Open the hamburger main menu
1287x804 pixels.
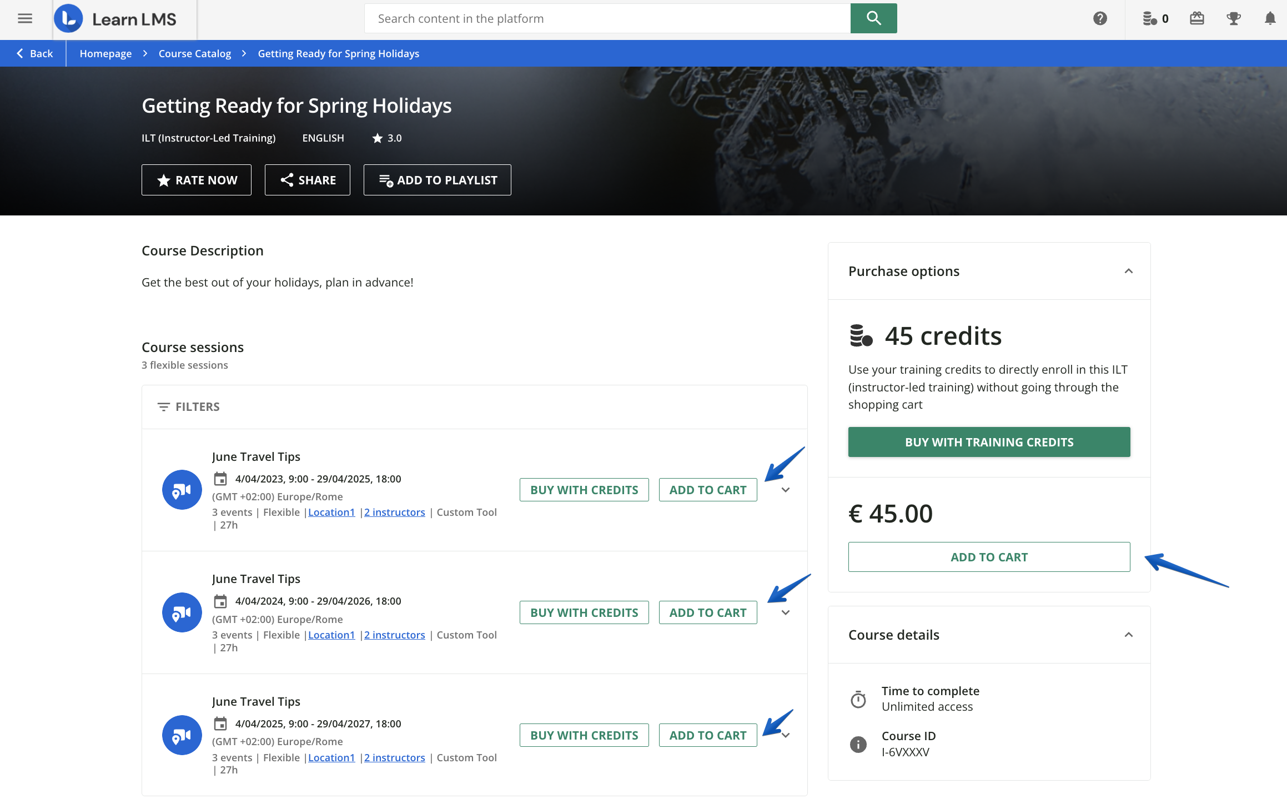(x=25, y=19)
